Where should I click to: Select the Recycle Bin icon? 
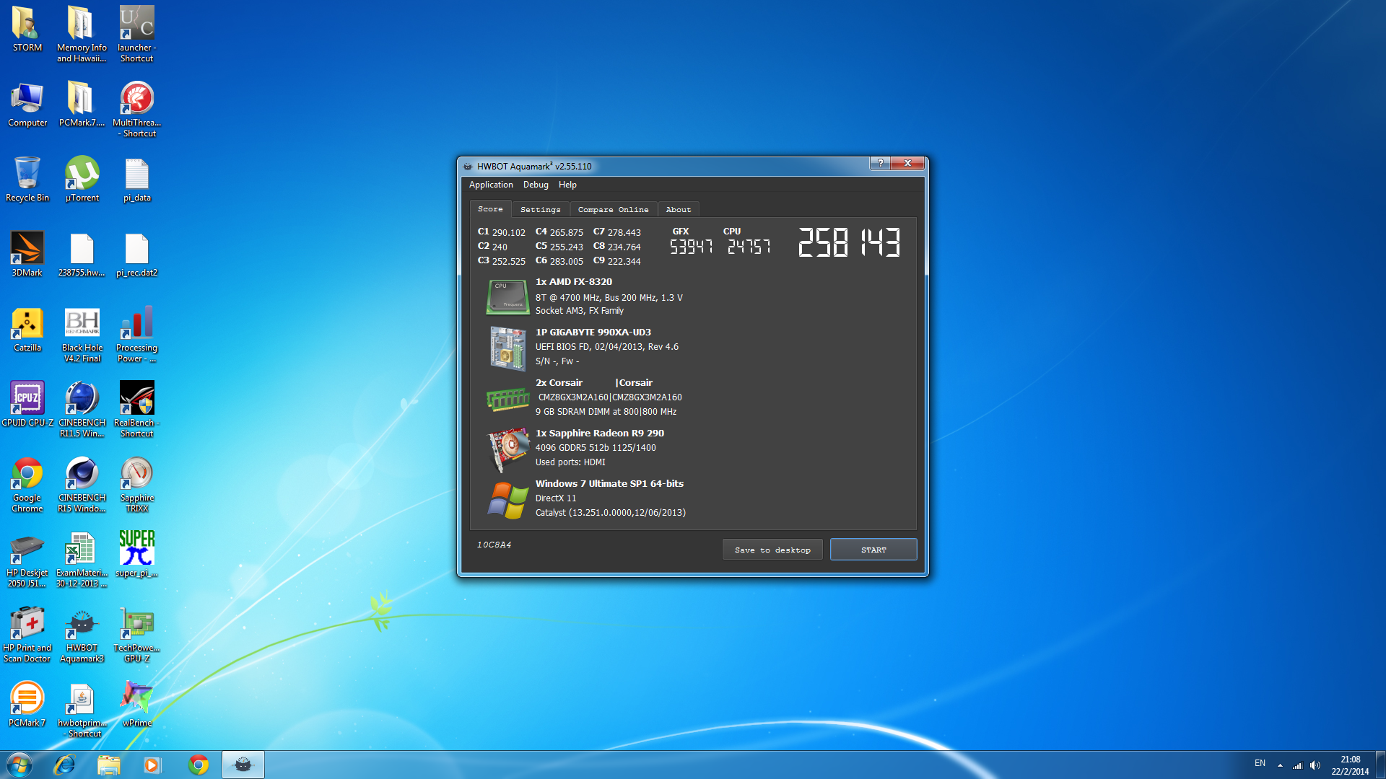(27, 179)
